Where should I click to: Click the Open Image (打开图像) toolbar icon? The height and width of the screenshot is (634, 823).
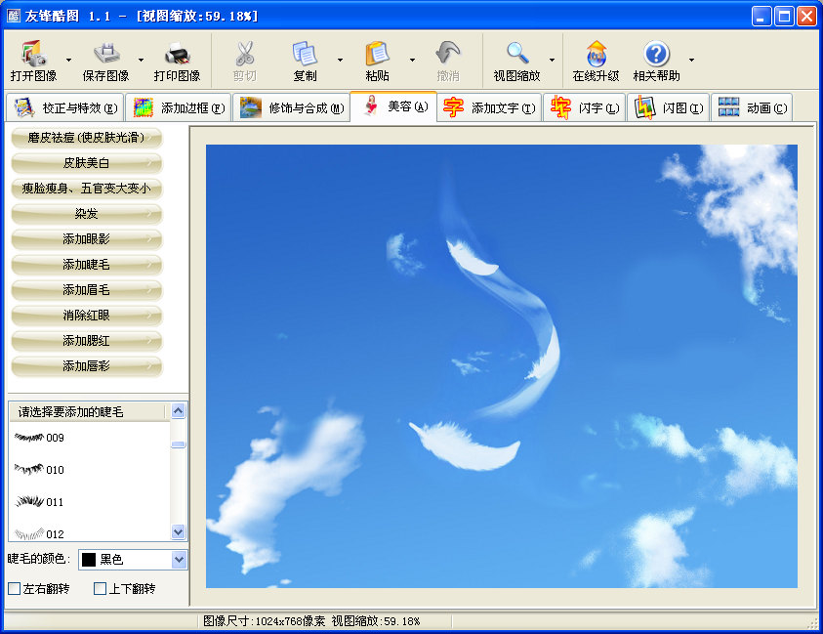point(33,54)
